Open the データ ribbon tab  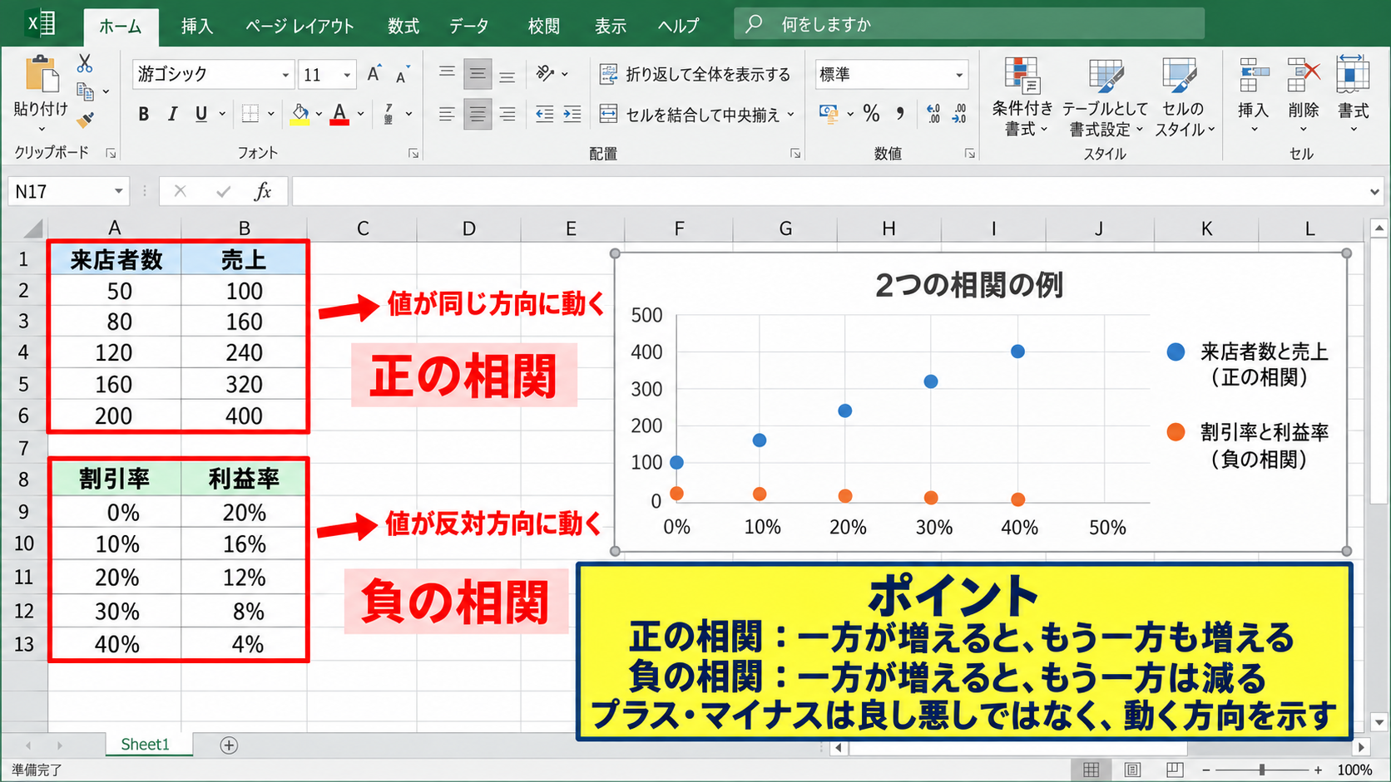click(x=469, y=26)
